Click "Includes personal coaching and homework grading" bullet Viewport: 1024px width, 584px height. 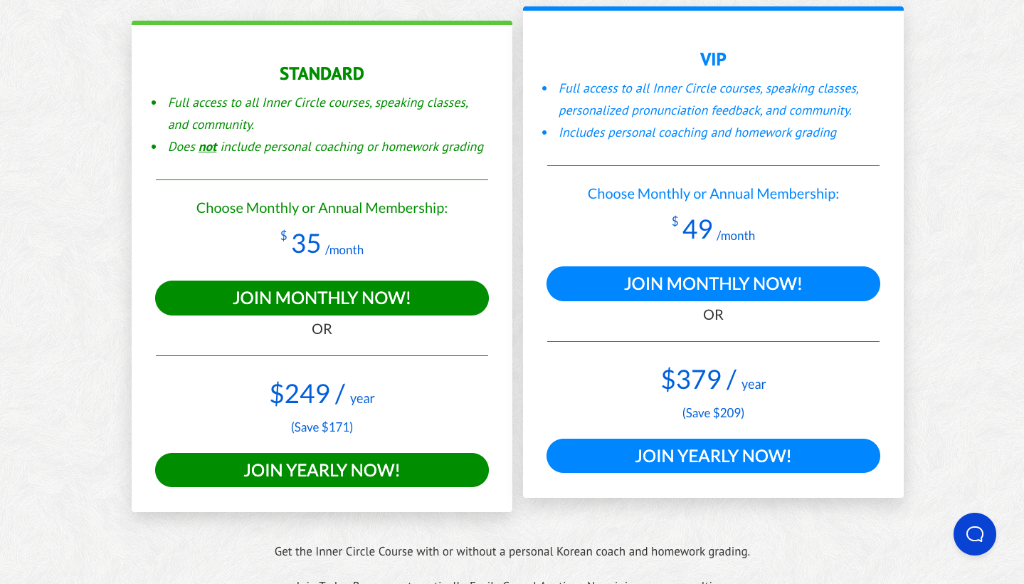tap(697, 132)
